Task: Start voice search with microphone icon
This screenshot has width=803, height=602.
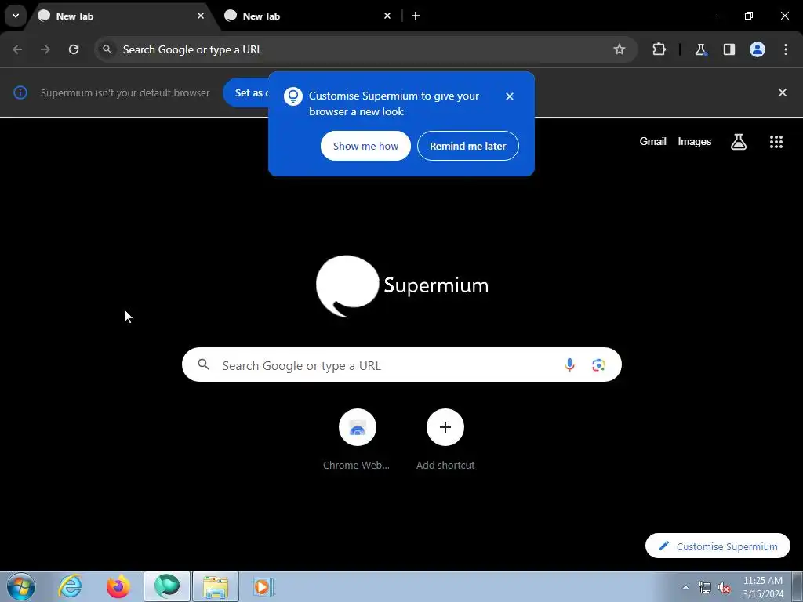Action: [569, 365]
